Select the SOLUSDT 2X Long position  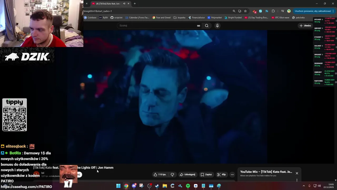coord(325,47)
